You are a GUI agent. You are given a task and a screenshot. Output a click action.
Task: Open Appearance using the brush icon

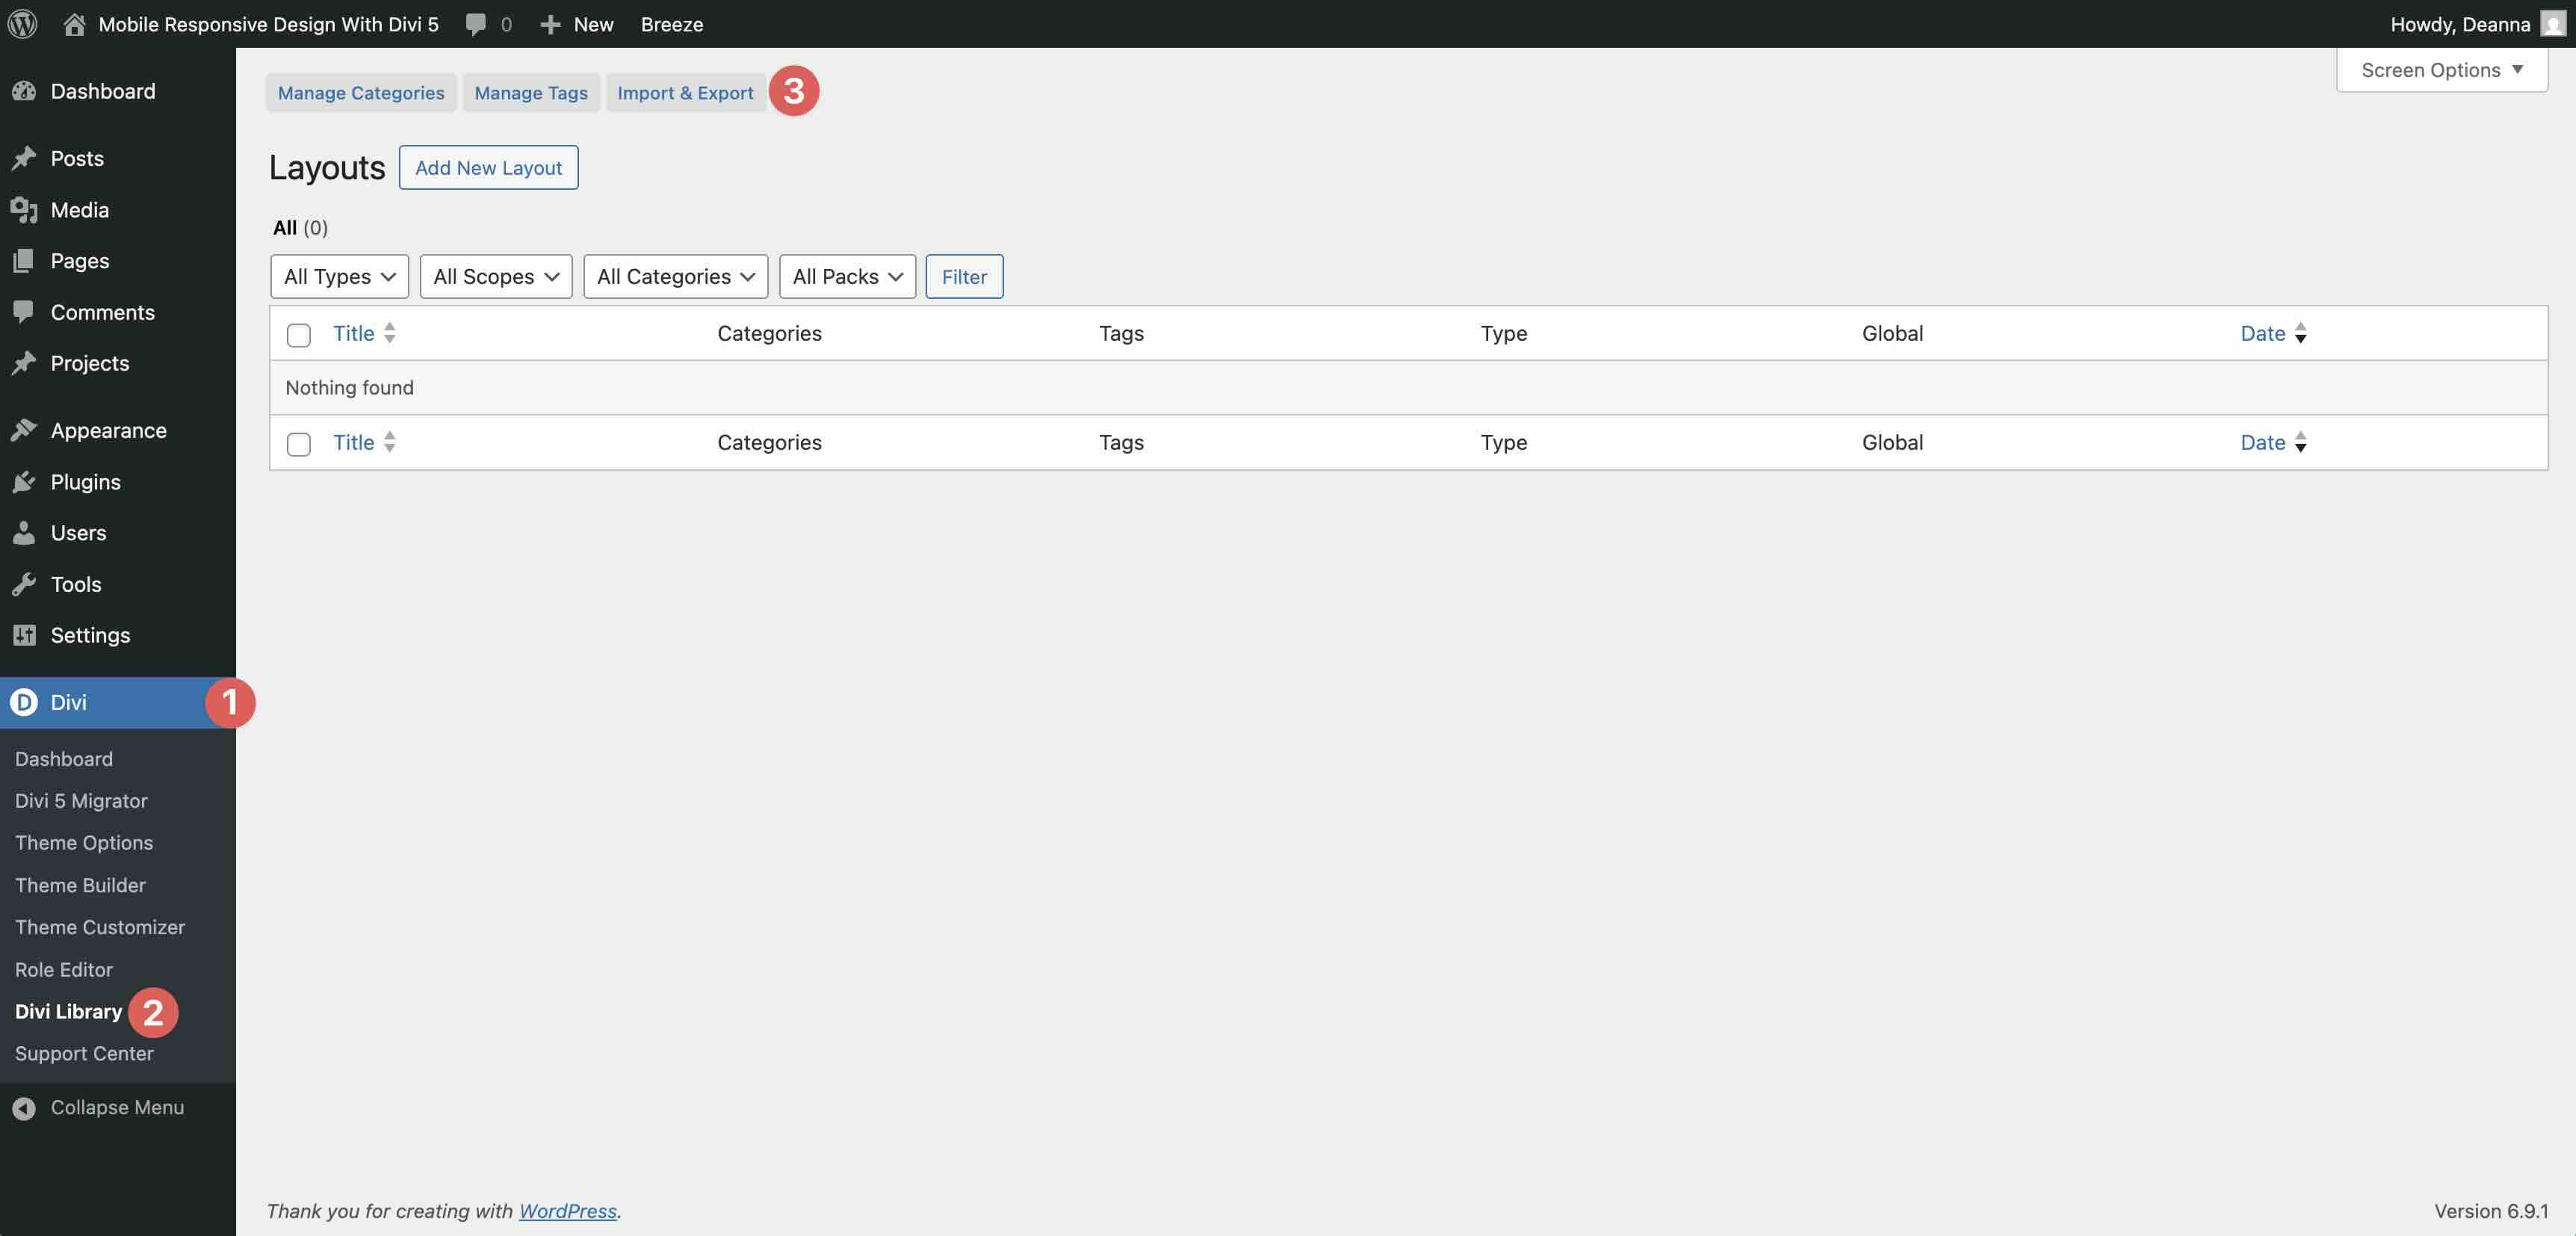coord(25,430)
